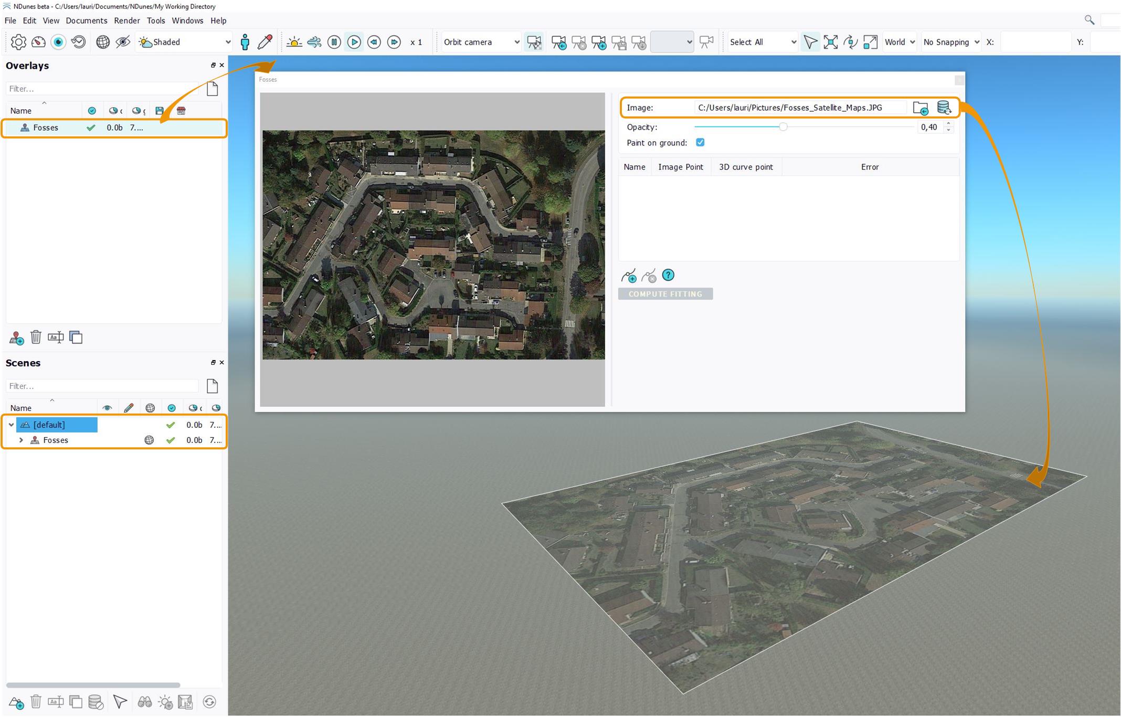This screenshot has width=1121, height=717.
Task: Open the blue question mark help icon
Action: pos(668,275)
